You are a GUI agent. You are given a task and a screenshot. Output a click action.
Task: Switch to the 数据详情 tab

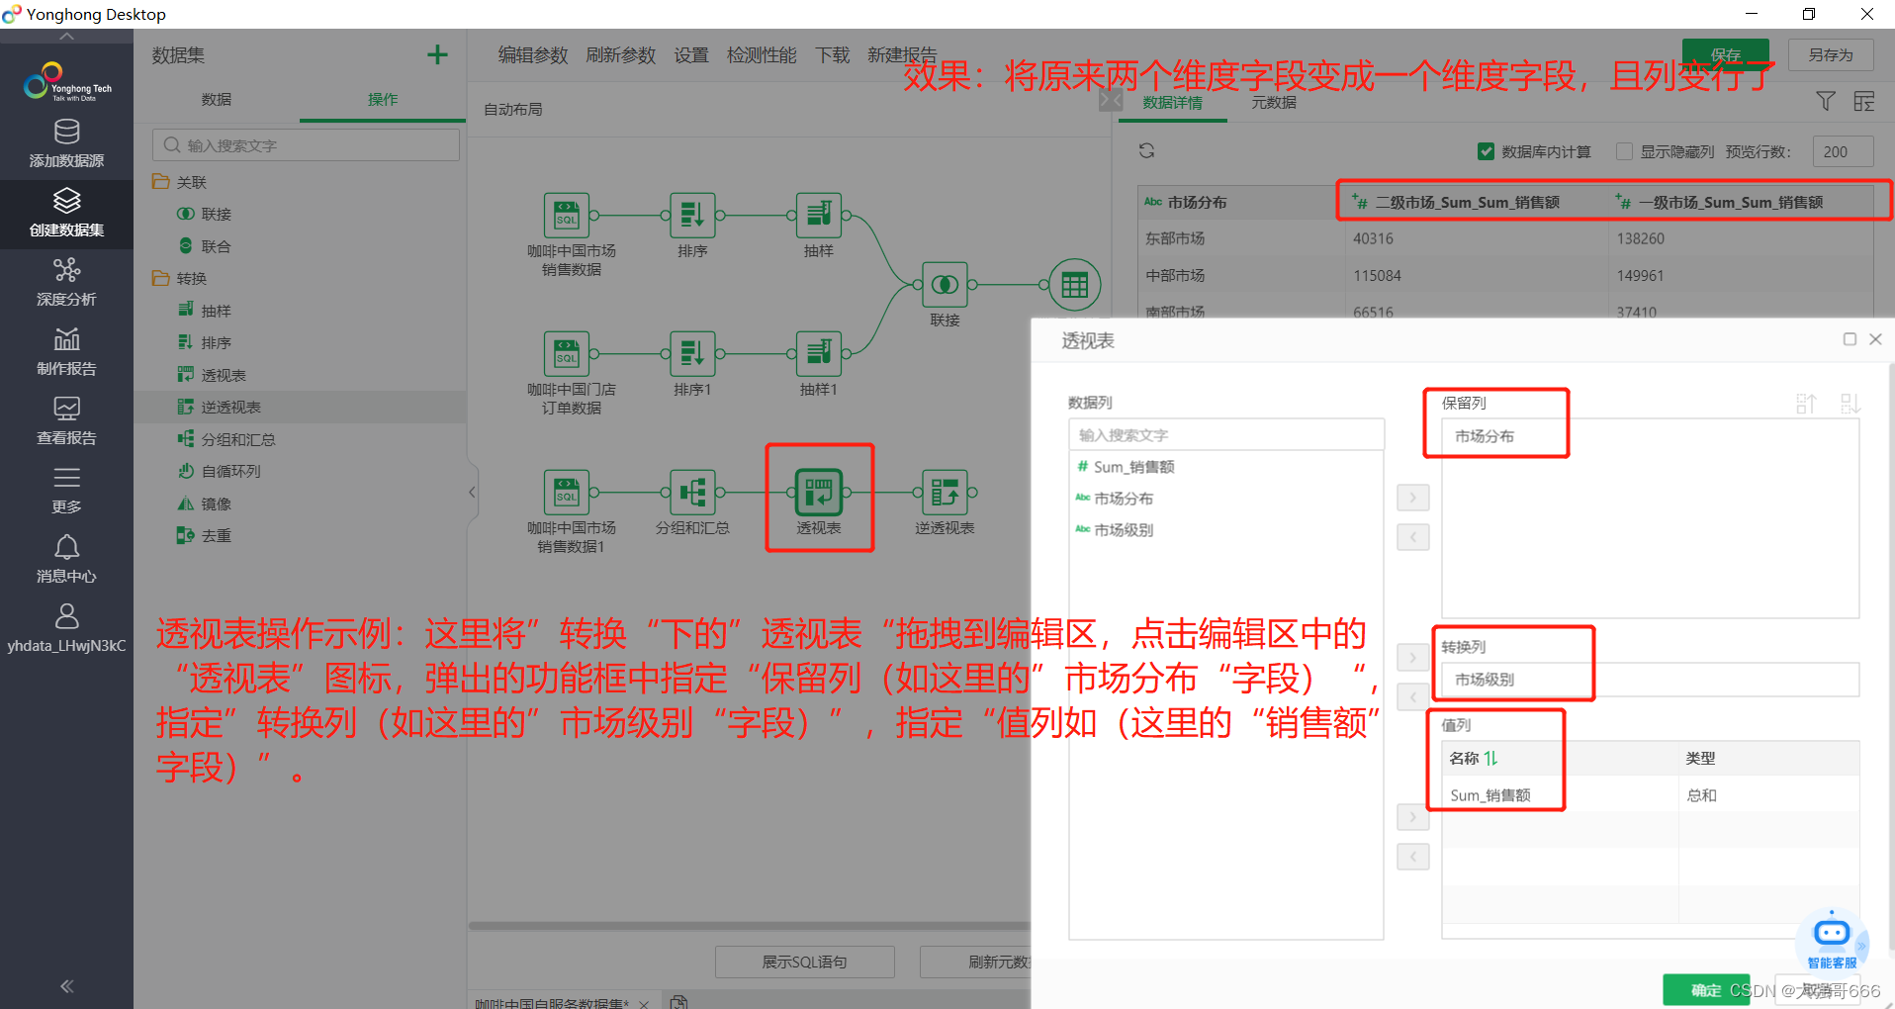click(x=1173, y=103)
